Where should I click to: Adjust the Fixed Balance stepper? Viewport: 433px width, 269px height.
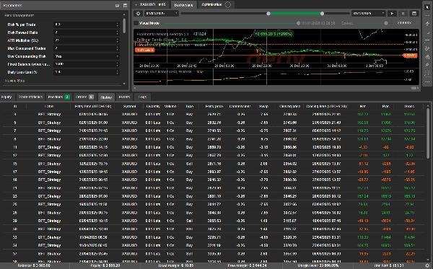click(118, 64)
